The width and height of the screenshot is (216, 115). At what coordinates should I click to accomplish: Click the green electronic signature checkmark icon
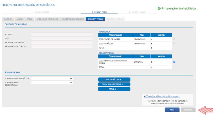(x=159, y=8)
